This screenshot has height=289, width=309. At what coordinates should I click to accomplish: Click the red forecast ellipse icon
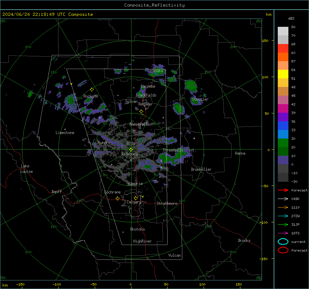(283, 250)
